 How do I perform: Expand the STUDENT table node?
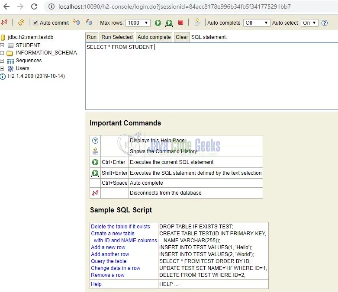[2, 45]
